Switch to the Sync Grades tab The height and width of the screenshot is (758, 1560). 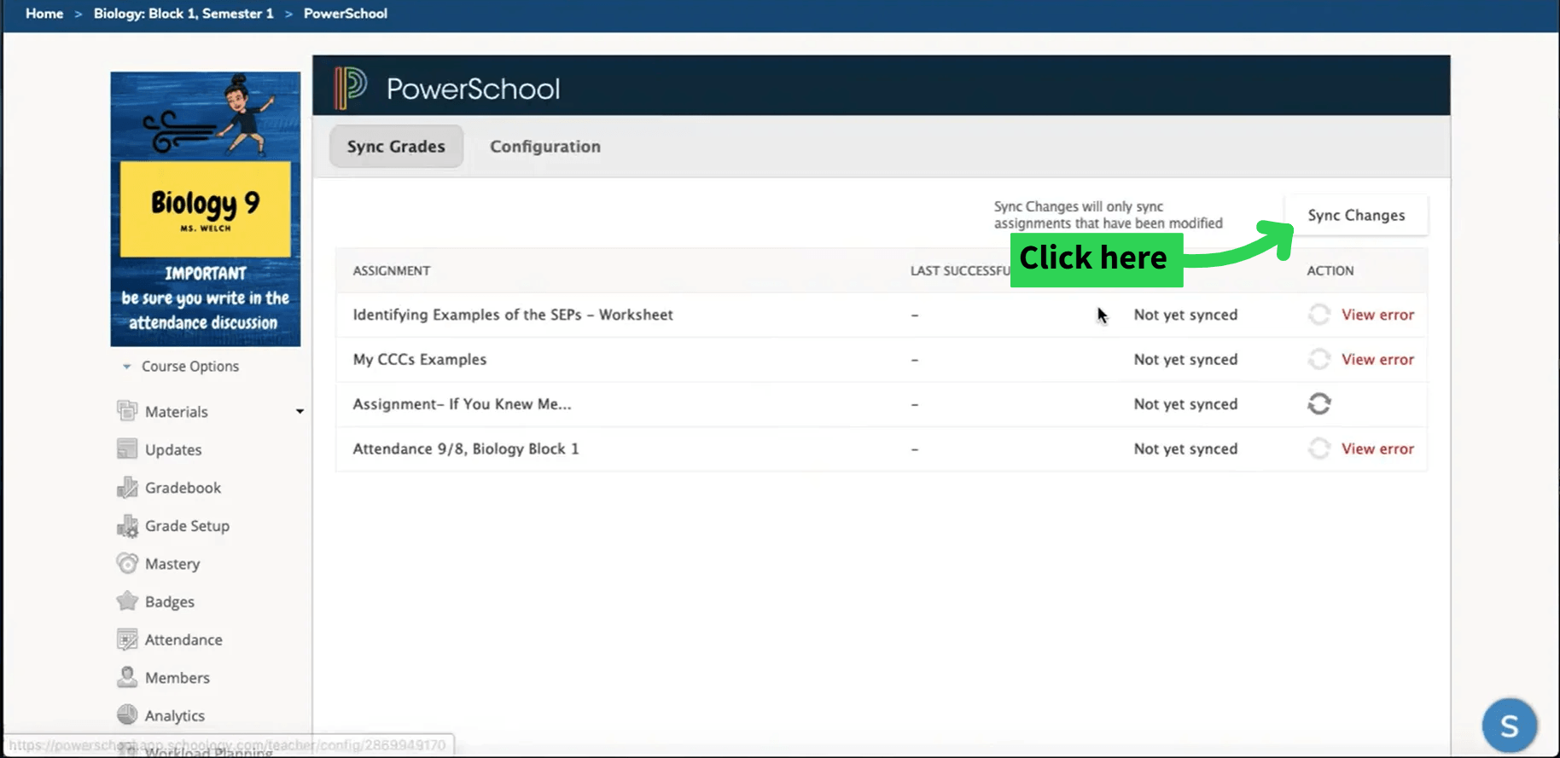click(x=396, y=147)
